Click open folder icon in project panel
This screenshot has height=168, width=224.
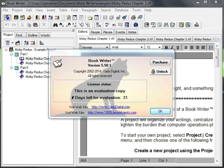click(18, 43)
